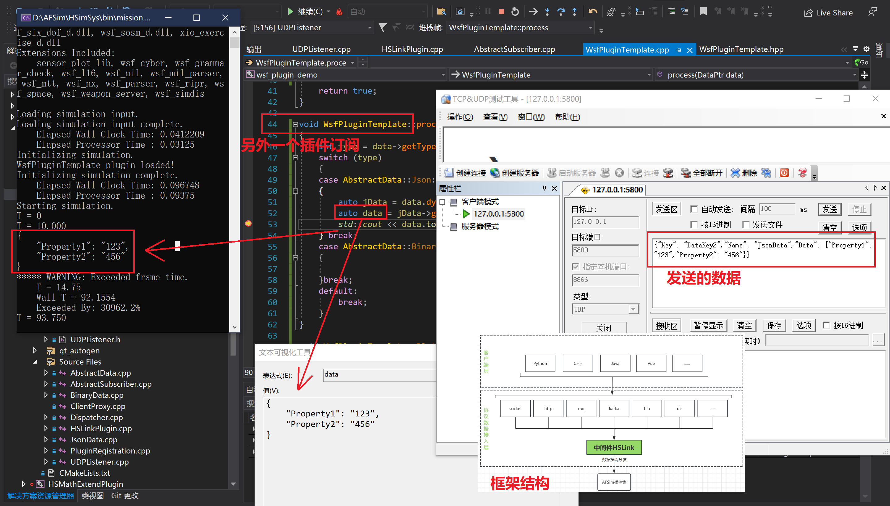Select the Stop Debugging red square icon

point(501,11)
